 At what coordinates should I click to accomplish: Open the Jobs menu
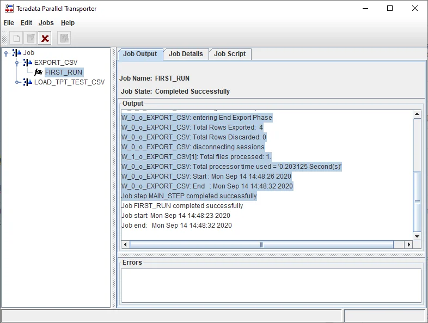(x=46, y=23)
